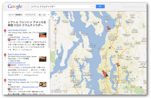Open 87 件のクチコミ reviews link
This screenshot has width=151, height=99.
click(17, 89)
